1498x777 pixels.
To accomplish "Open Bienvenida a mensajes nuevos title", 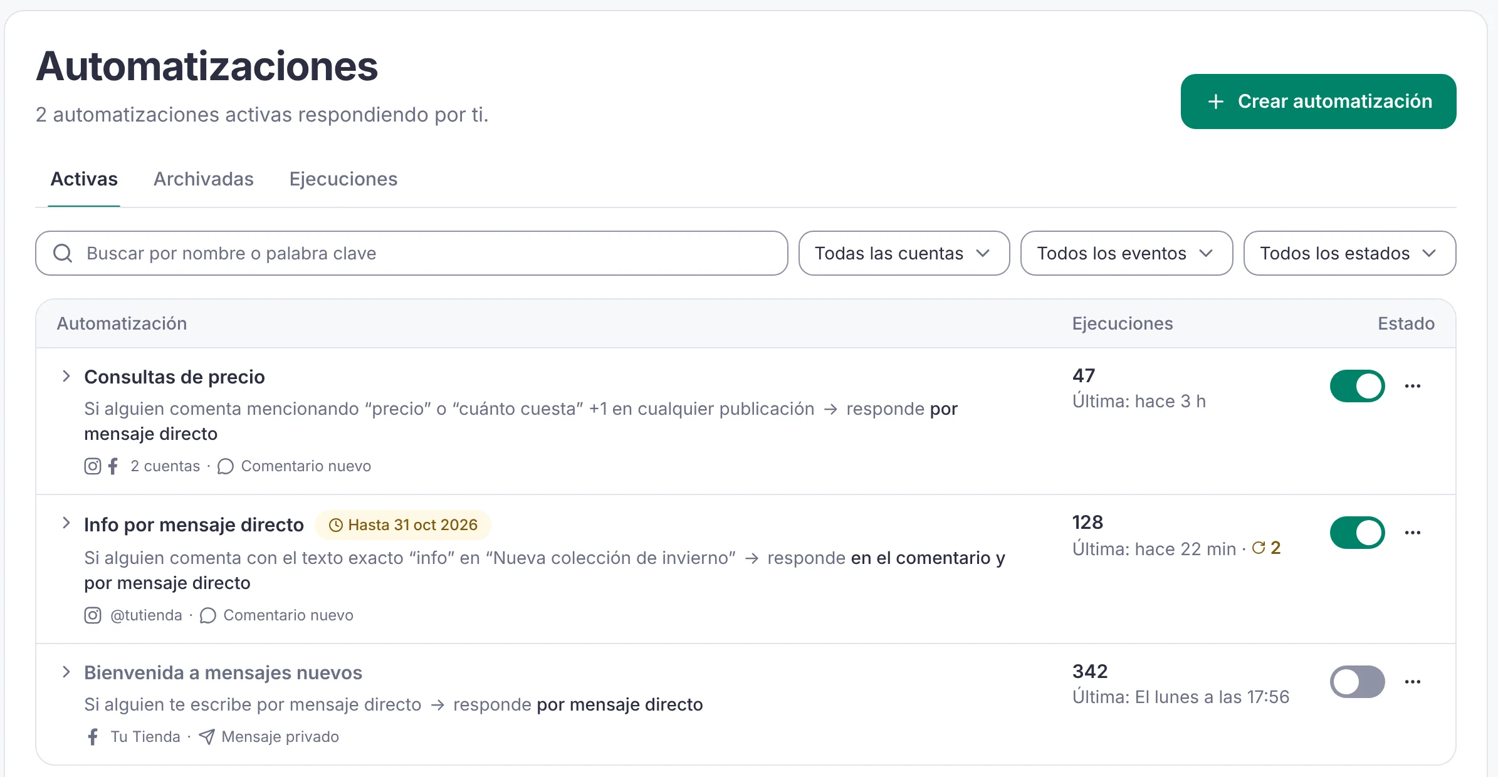I will pyautogui.click(x=223, y=673).
